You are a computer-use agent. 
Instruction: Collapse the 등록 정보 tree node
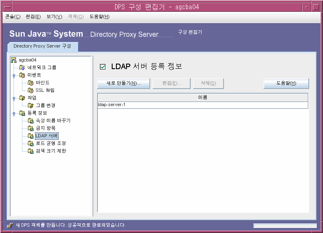pos(14,114)
